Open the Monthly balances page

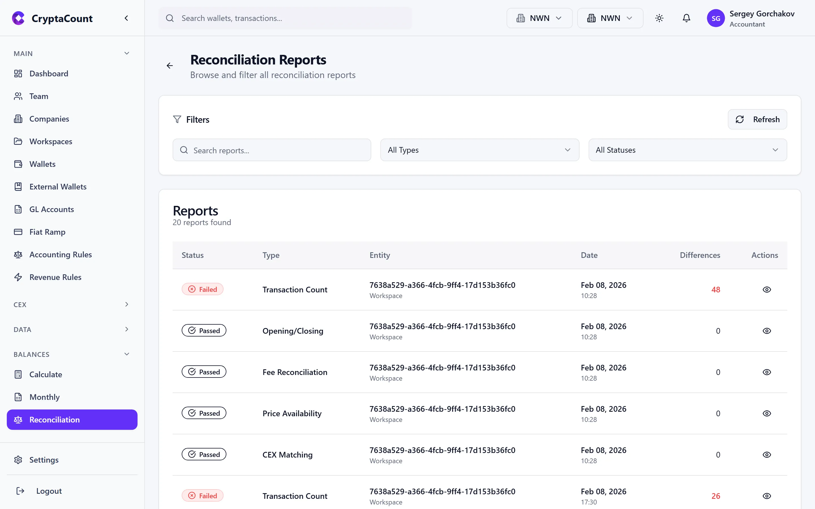point(44,397)
